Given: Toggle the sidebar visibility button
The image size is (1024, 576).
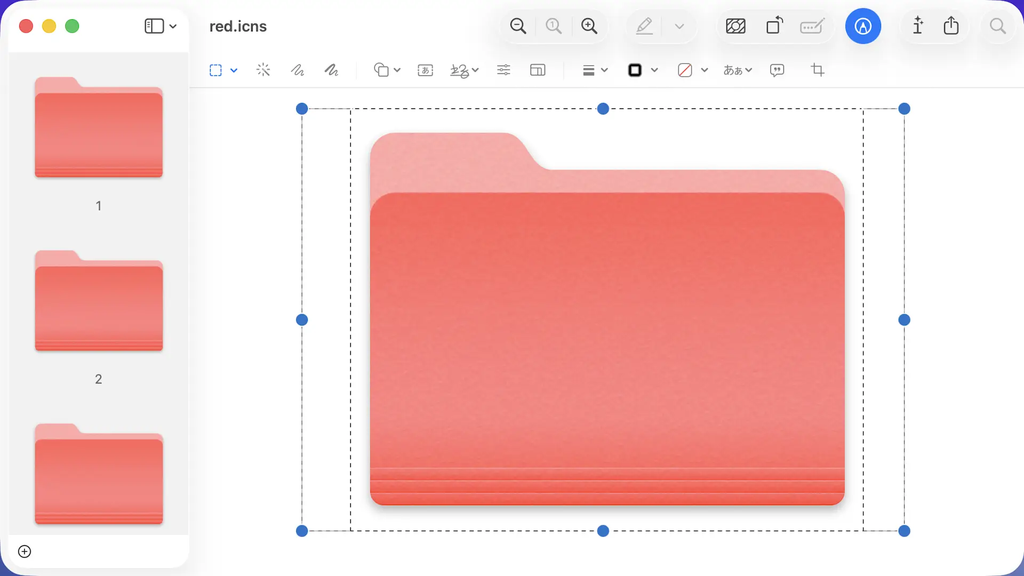Looking at the screenshot, I should coord(154,26).
